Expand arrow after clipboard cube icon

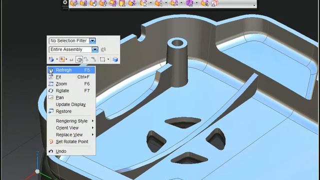click(x=151, y=3)
